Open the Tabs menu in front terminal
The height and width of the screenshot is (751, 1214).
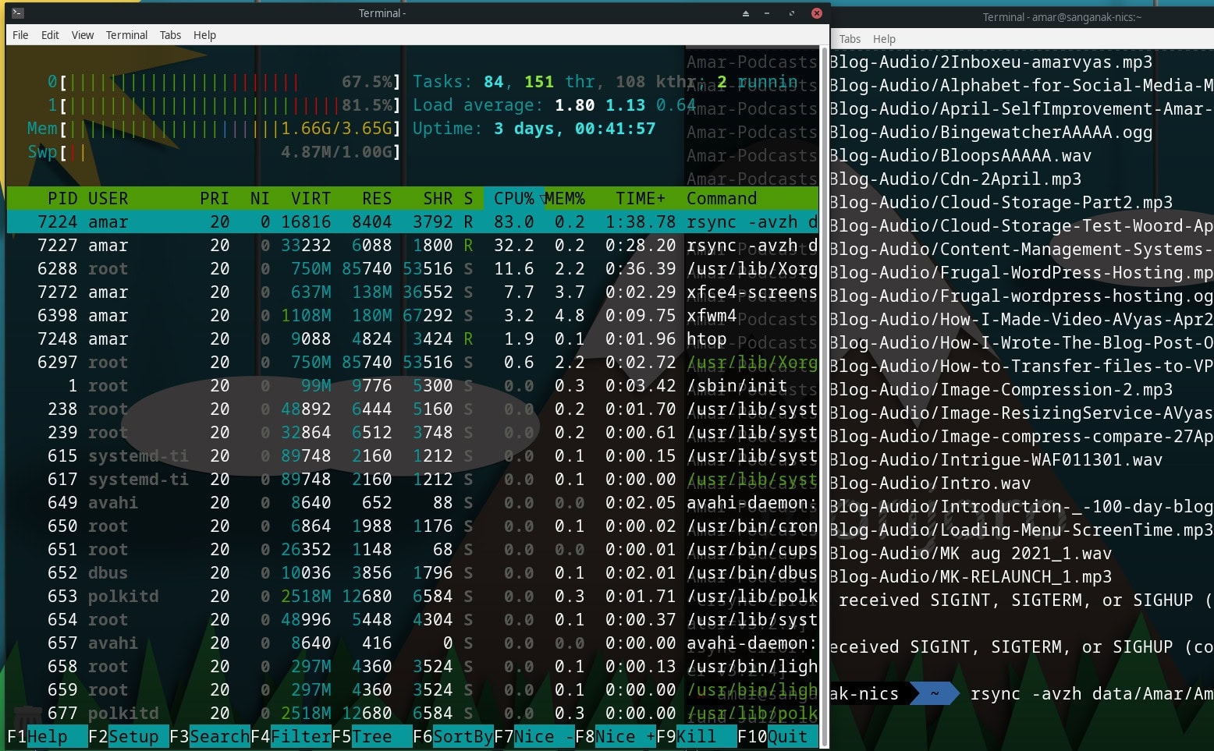(x=170, y=35)
